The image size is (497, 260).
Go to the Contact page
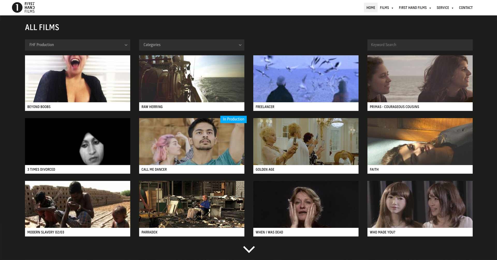click(466, 8)
